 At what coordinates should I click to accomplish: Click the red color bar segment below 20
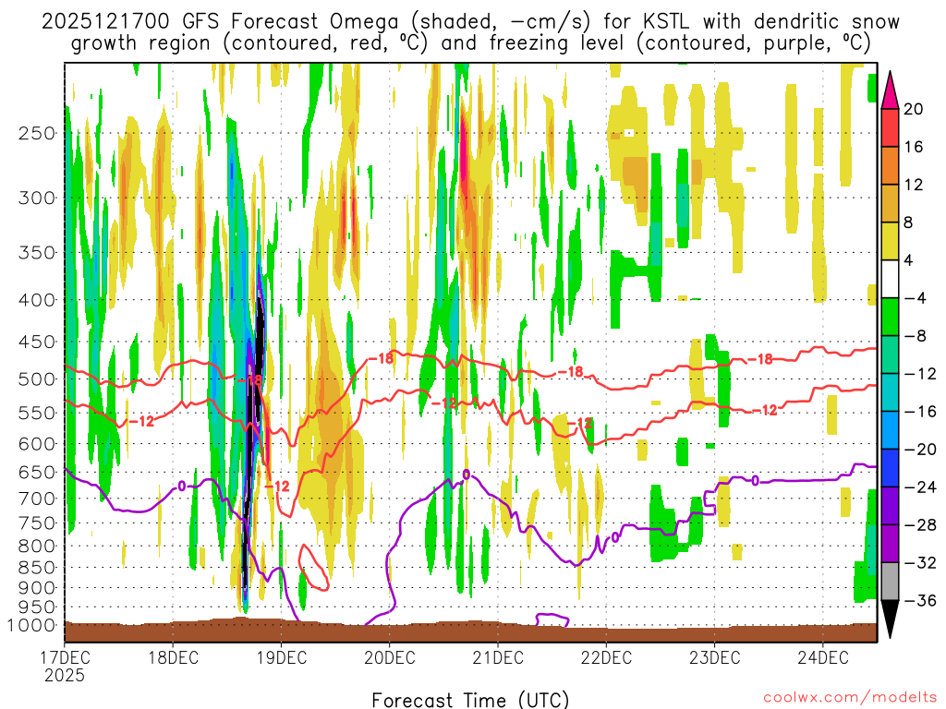coord(891,127)
